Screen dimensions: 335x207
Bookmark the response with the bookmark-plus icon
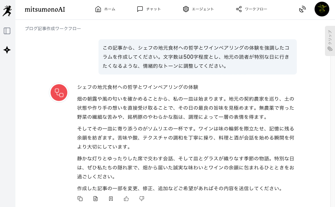pyautogui.click(x=111, y=199)
